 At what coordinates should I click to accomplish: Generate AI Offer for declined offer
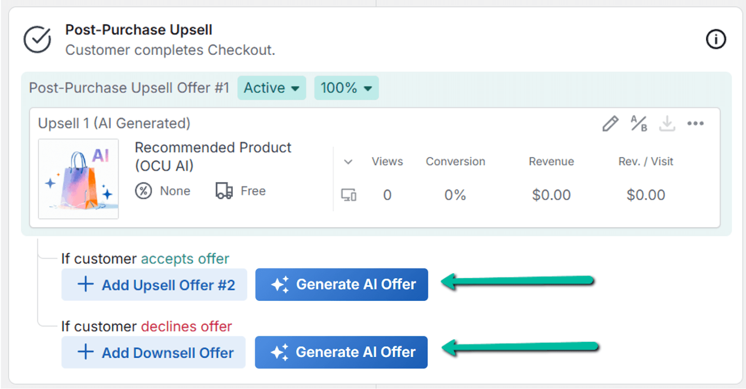(x=341, y=352)
